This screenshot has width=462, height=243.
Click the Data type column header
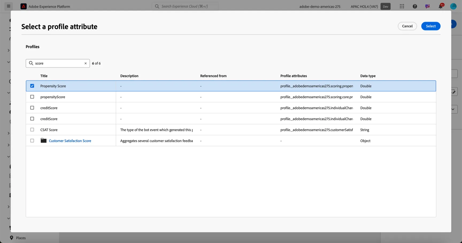pyautogui.click(x=368, y=76)
